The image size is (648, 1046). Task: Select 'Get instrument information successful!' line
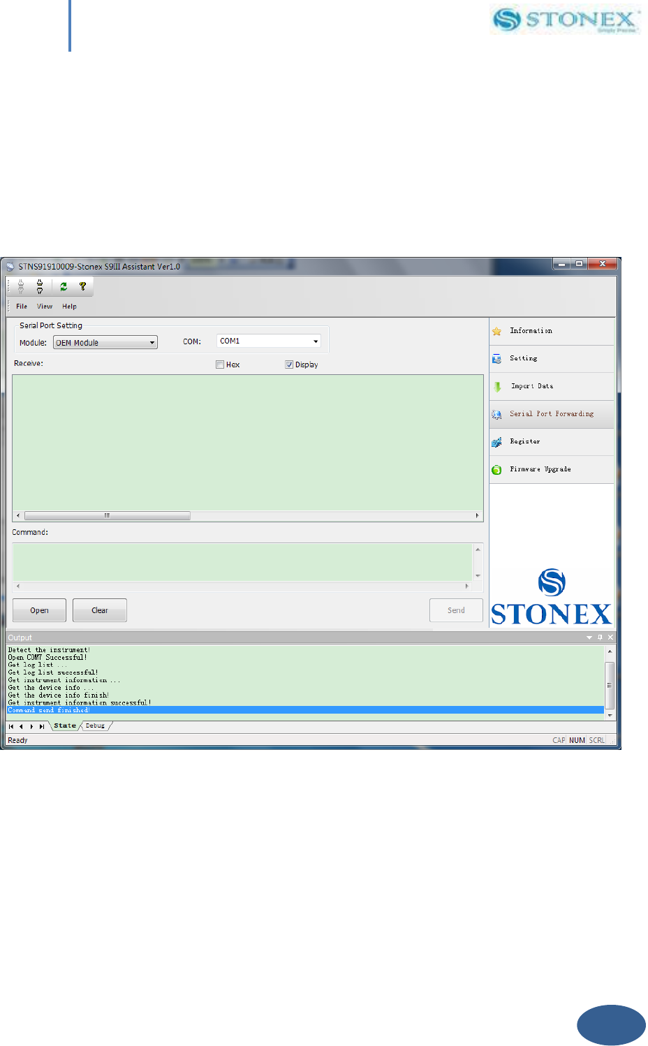point(80,703)
